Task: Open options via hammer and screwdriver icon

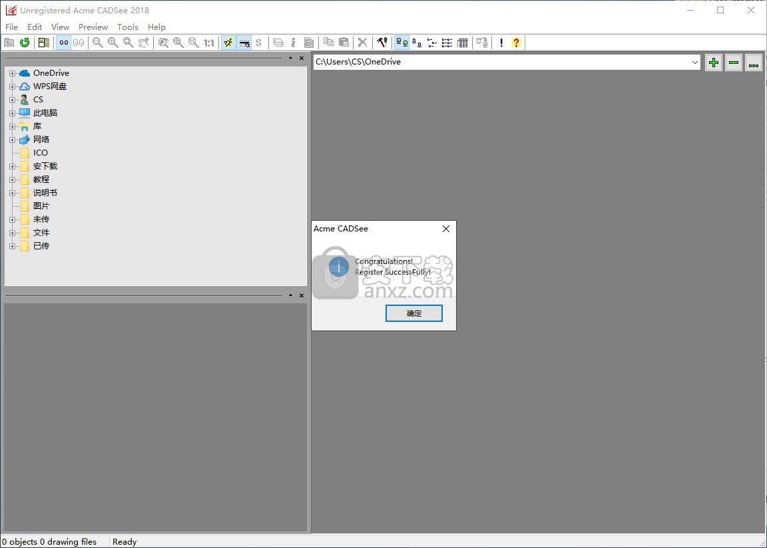Action: click(382, 43)
